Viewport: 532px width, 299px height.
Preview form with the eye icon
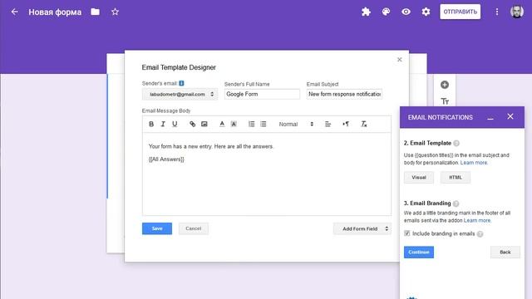coord(406,12)
